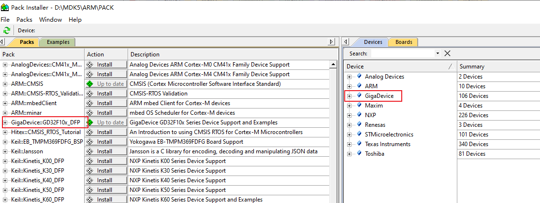Expand the Keil::Jansson pack entry
Screen dimensions: 540x203
(5, 151)
